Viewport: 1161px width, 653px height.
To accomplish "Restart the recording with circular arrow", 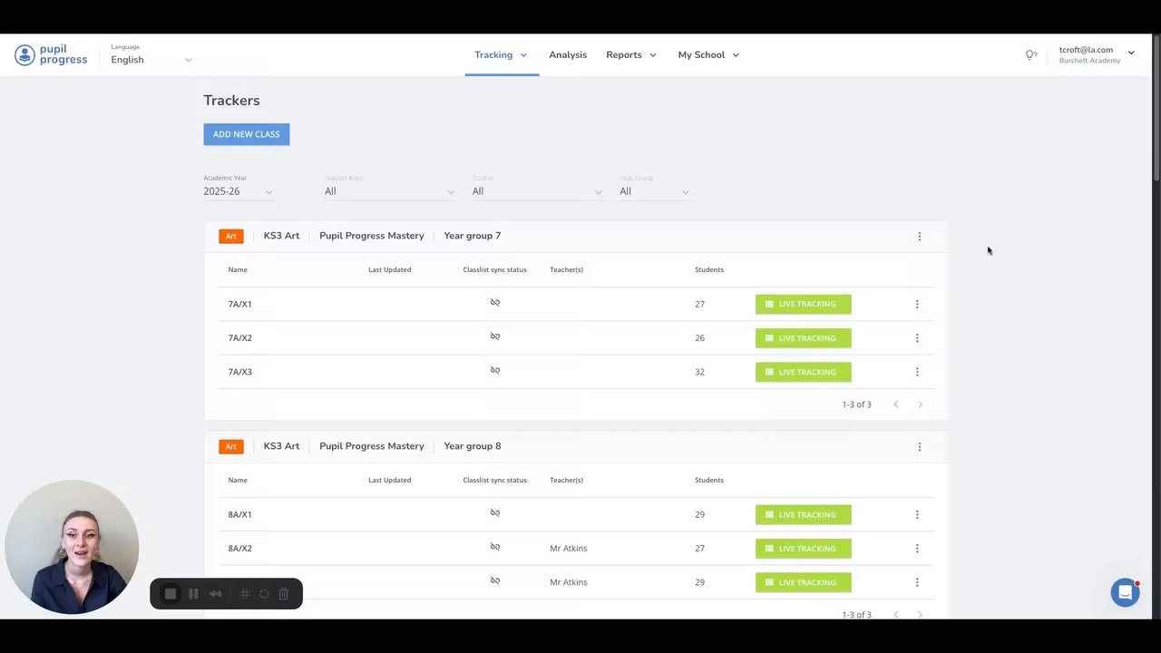I will (x=264, y=594).
